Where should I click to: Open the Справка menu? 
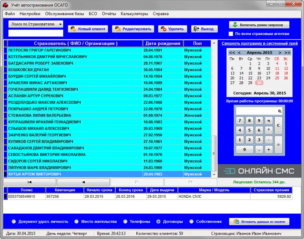(x=161, y=14)
